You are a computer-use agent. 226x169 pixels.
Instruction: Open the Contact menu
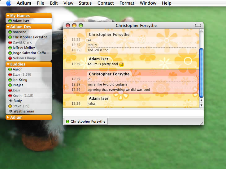point(106,3)
